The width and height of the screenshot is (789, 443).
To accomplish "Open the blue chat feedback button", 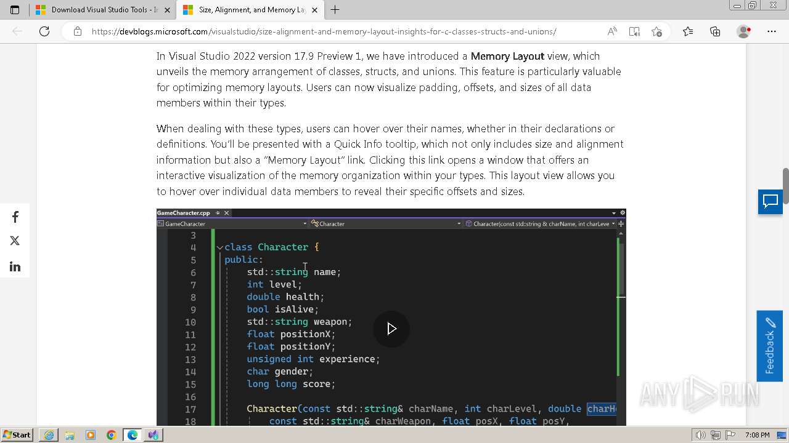I will coord(771,202).
